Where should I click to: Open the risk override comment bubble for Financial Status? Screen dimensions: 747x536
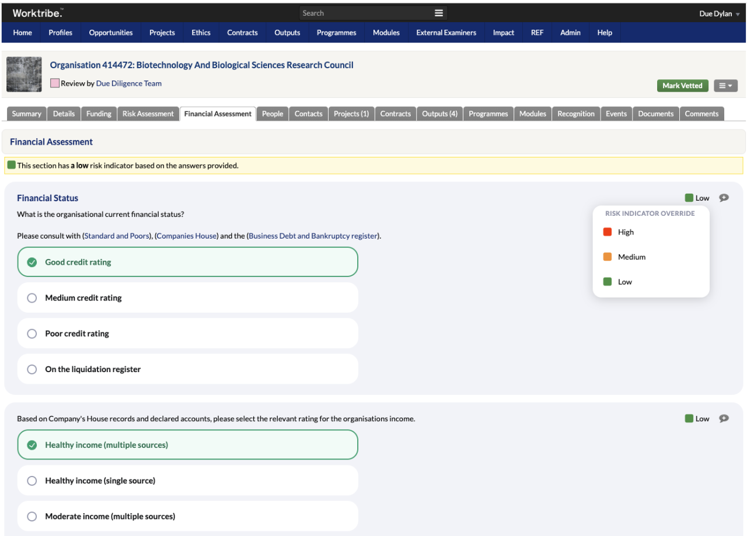tap(724, 197)
